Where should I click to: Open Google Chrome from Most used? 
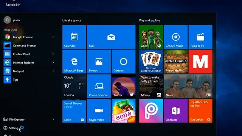click(x=29, y=37)
